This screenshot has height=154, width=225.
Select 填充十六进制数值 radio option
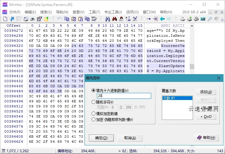click(93, 91)
